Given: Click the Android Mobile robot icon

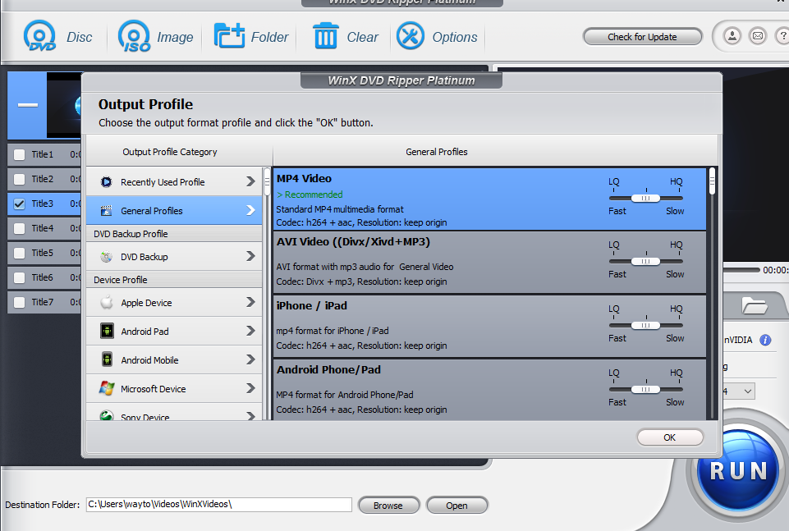Looking at the screenshot, I should pyautogui.click(x=107, y=359).
